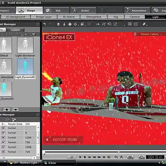Click the square icon right of the reset arrow
Screen dimensions: 166x166
115,24
